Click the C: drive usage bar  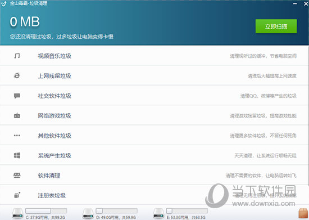pos(46,211)
